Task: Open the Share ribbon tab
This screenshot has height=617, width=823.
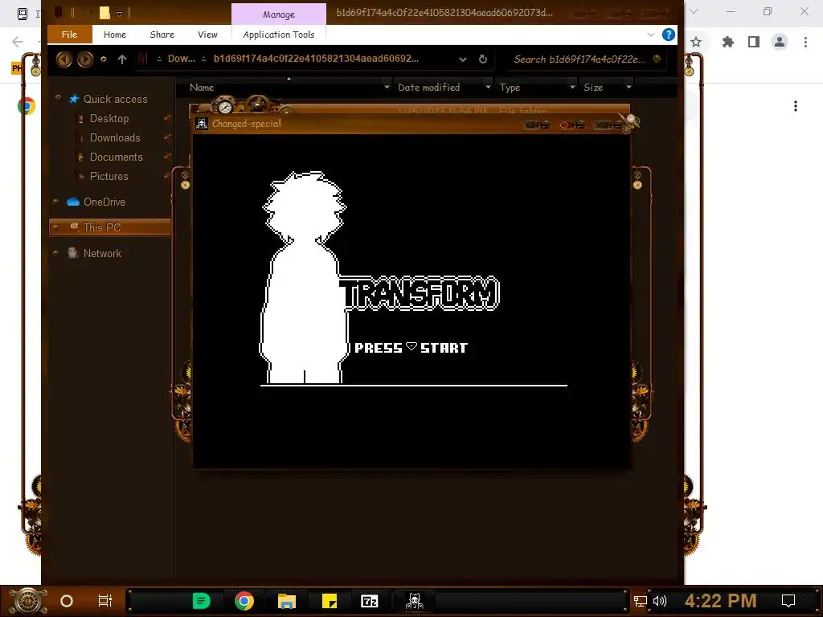Action: click(x=162, y=35)
